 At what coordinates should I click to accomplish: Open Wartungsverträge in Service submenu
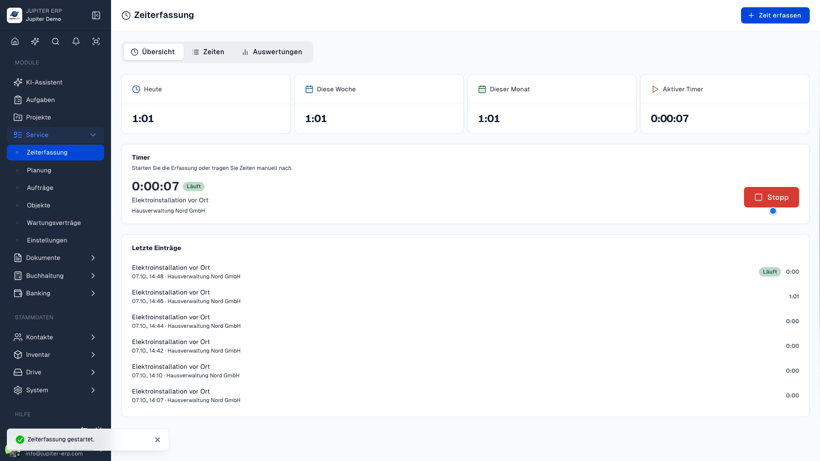click(56, 223)
